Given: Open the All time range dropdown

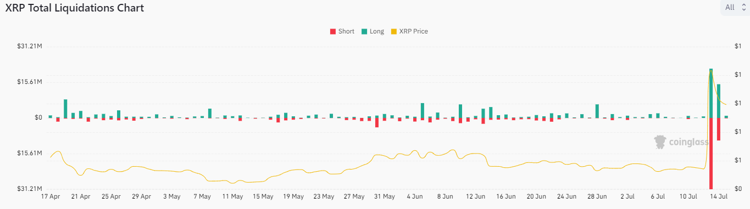Looking at the screenshot, I should pyautogui.click(x=735, y=7).
